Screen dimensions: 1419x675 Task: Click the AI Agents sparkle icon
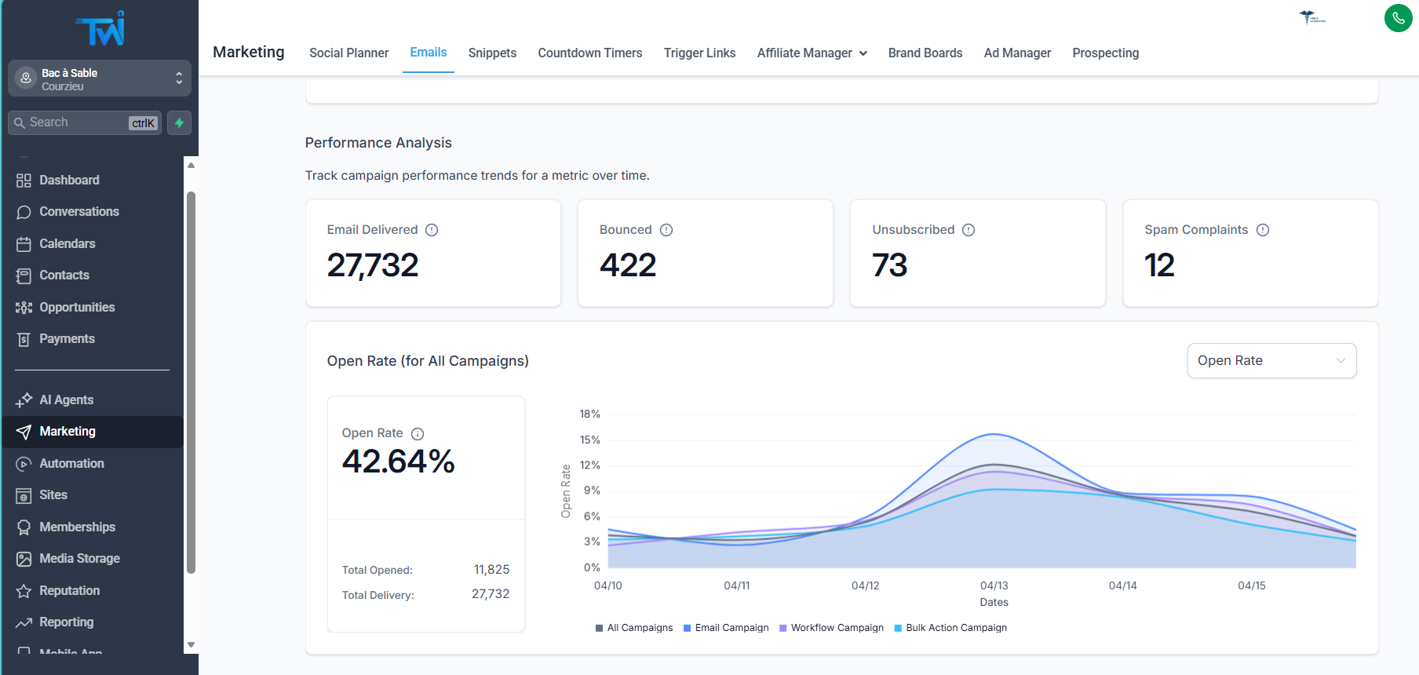pos(24,400)
